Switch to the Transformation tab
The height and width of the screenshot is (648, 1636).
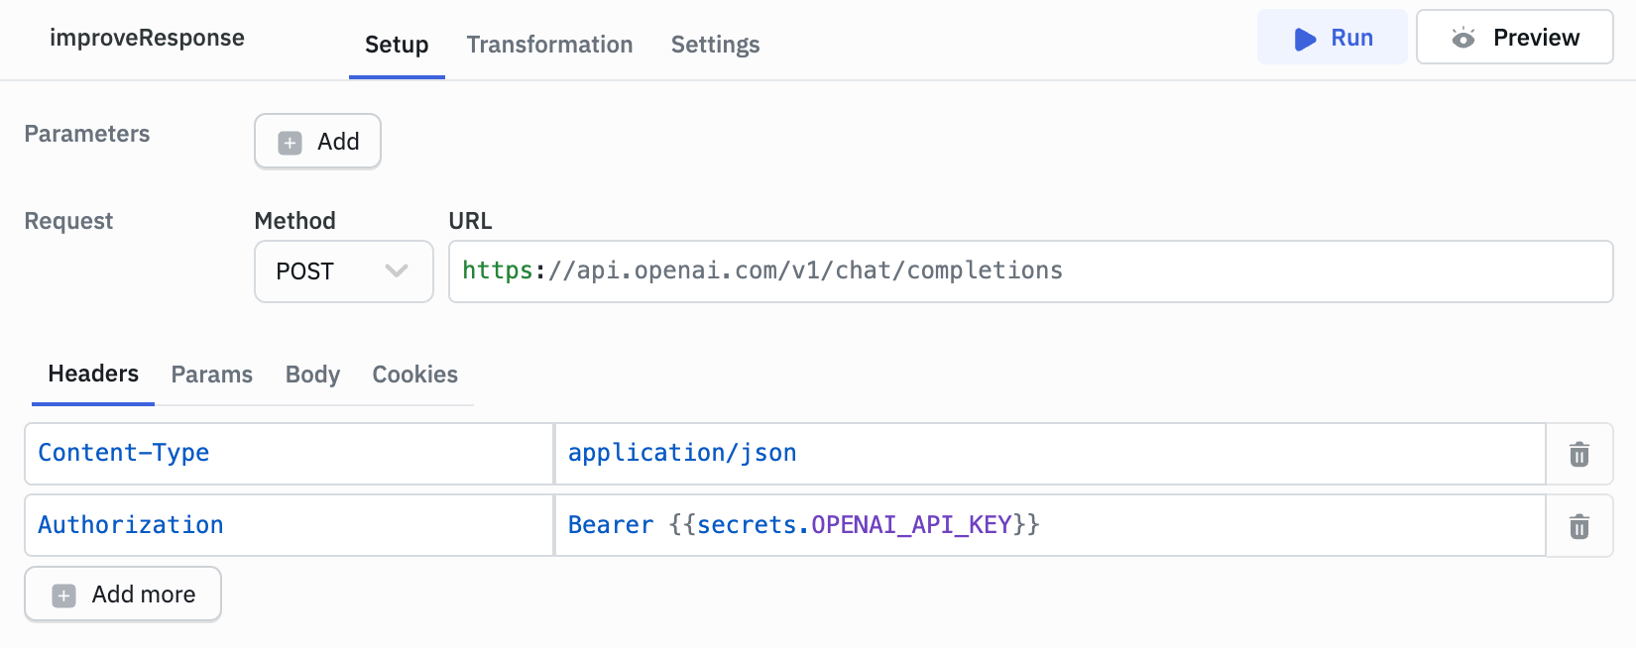[x=549, y=45]
